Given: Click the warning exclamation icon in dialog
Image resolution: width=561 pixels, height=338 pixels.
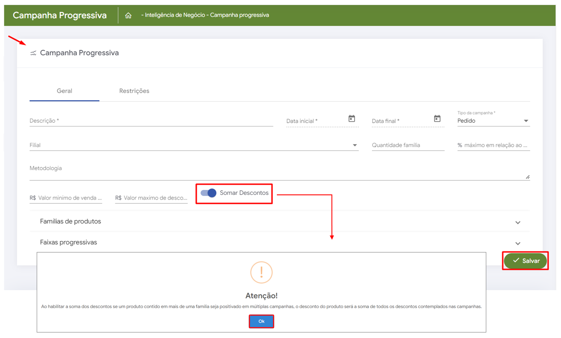Looking at the screenshot, I should click(x=261, y=272).
